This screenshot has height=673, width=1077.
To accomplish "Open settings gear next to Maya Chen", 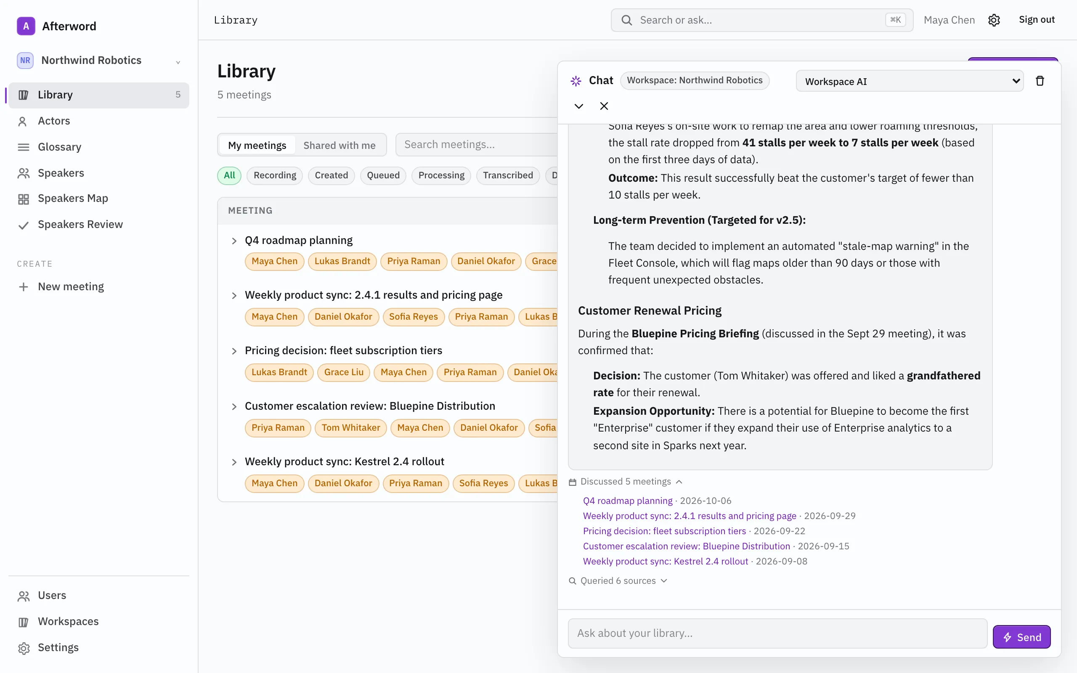I will coord(994,20).
